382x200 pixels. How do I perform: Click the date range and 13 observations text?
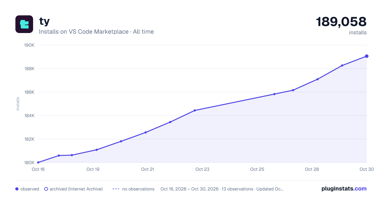(x=222, y=189)
